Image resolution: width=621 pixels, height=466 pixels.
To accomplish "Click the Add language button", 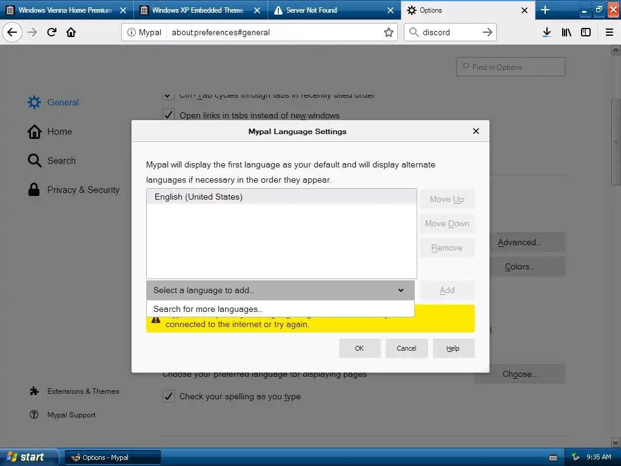I will (x=447, y=290).
